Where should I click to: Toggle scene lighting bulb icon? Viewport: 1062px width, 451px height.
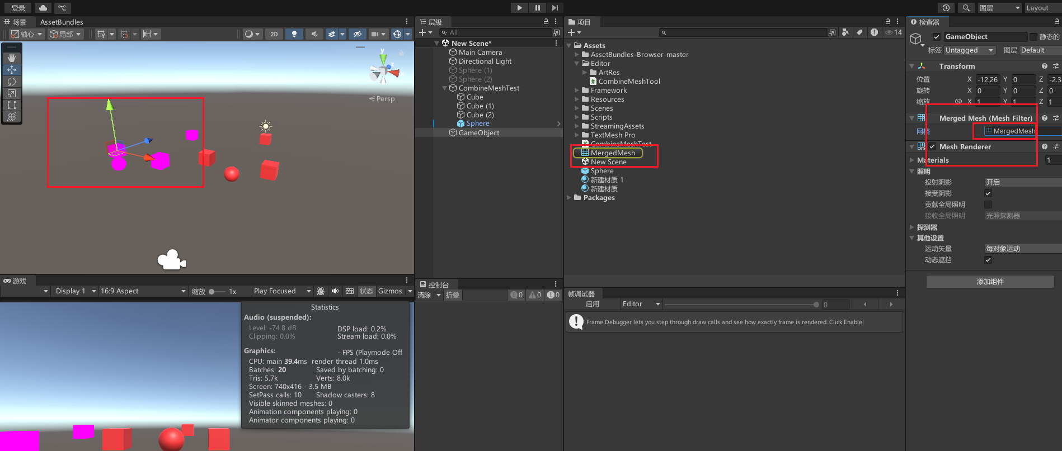pyautogui.click(x=294, y=34)
